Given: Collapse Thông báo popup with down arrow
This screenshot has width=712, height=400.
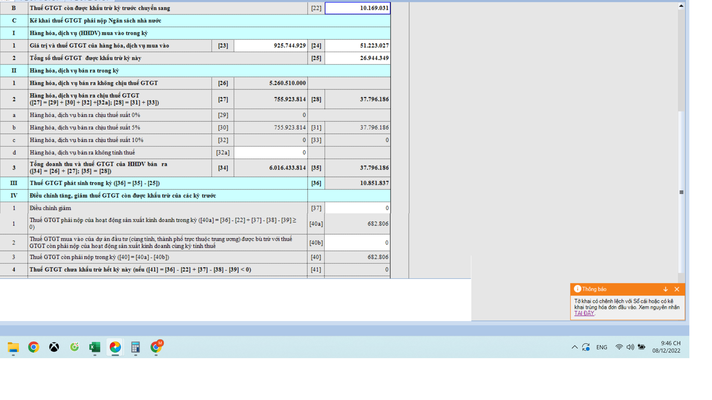Looking at the screenshot, I should pos(665,289).
